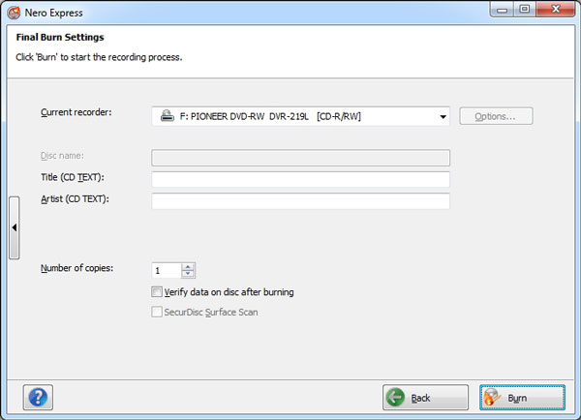Enable Verify data on disc after burning
The image size is (581, 420).
pos(158,292)
